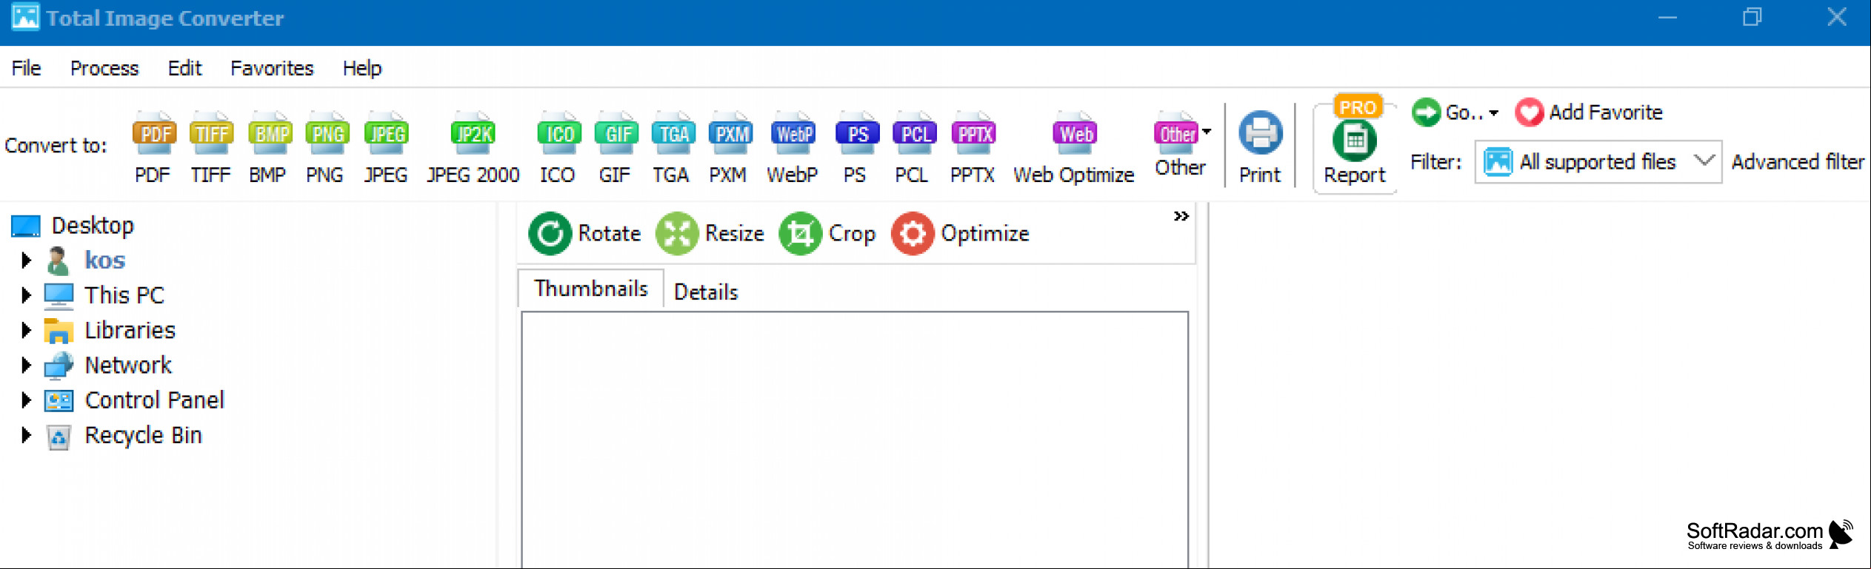
Task: Select the kos user folder
Action: (x=104, y=260)
